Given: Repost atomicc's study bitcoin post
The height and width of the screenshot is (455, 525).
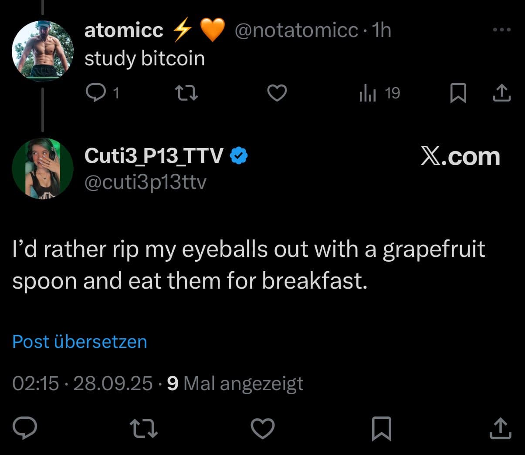Looking at the screenshot, I should 186,93.
